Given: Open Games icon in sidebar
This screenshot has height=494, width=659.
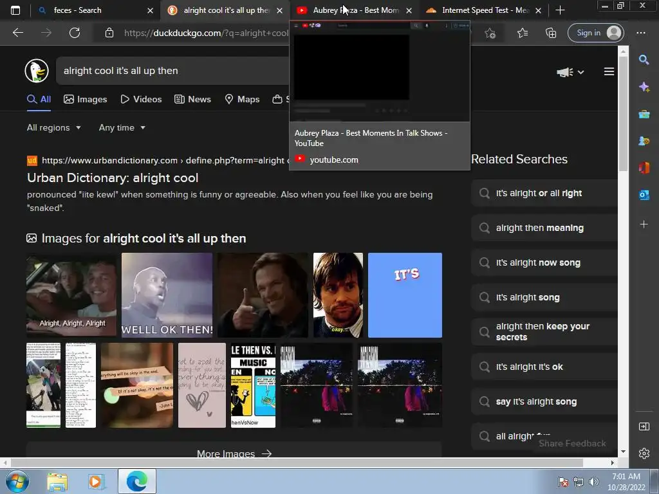Looking at the screenshot, I should 644,141.
